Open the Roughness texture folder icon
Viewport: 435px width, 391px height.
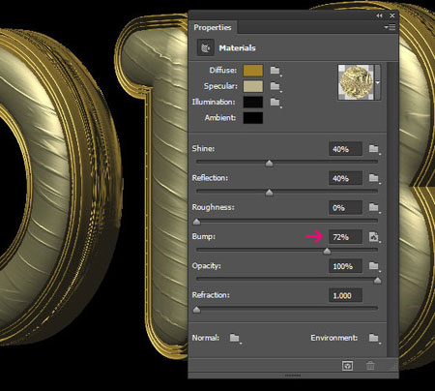tap(374, 207)
